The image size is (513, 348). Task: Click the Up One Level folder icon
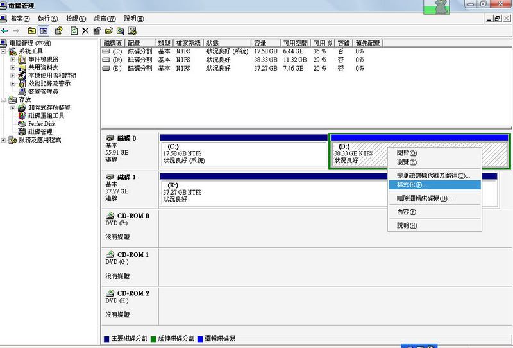(31, 30)
